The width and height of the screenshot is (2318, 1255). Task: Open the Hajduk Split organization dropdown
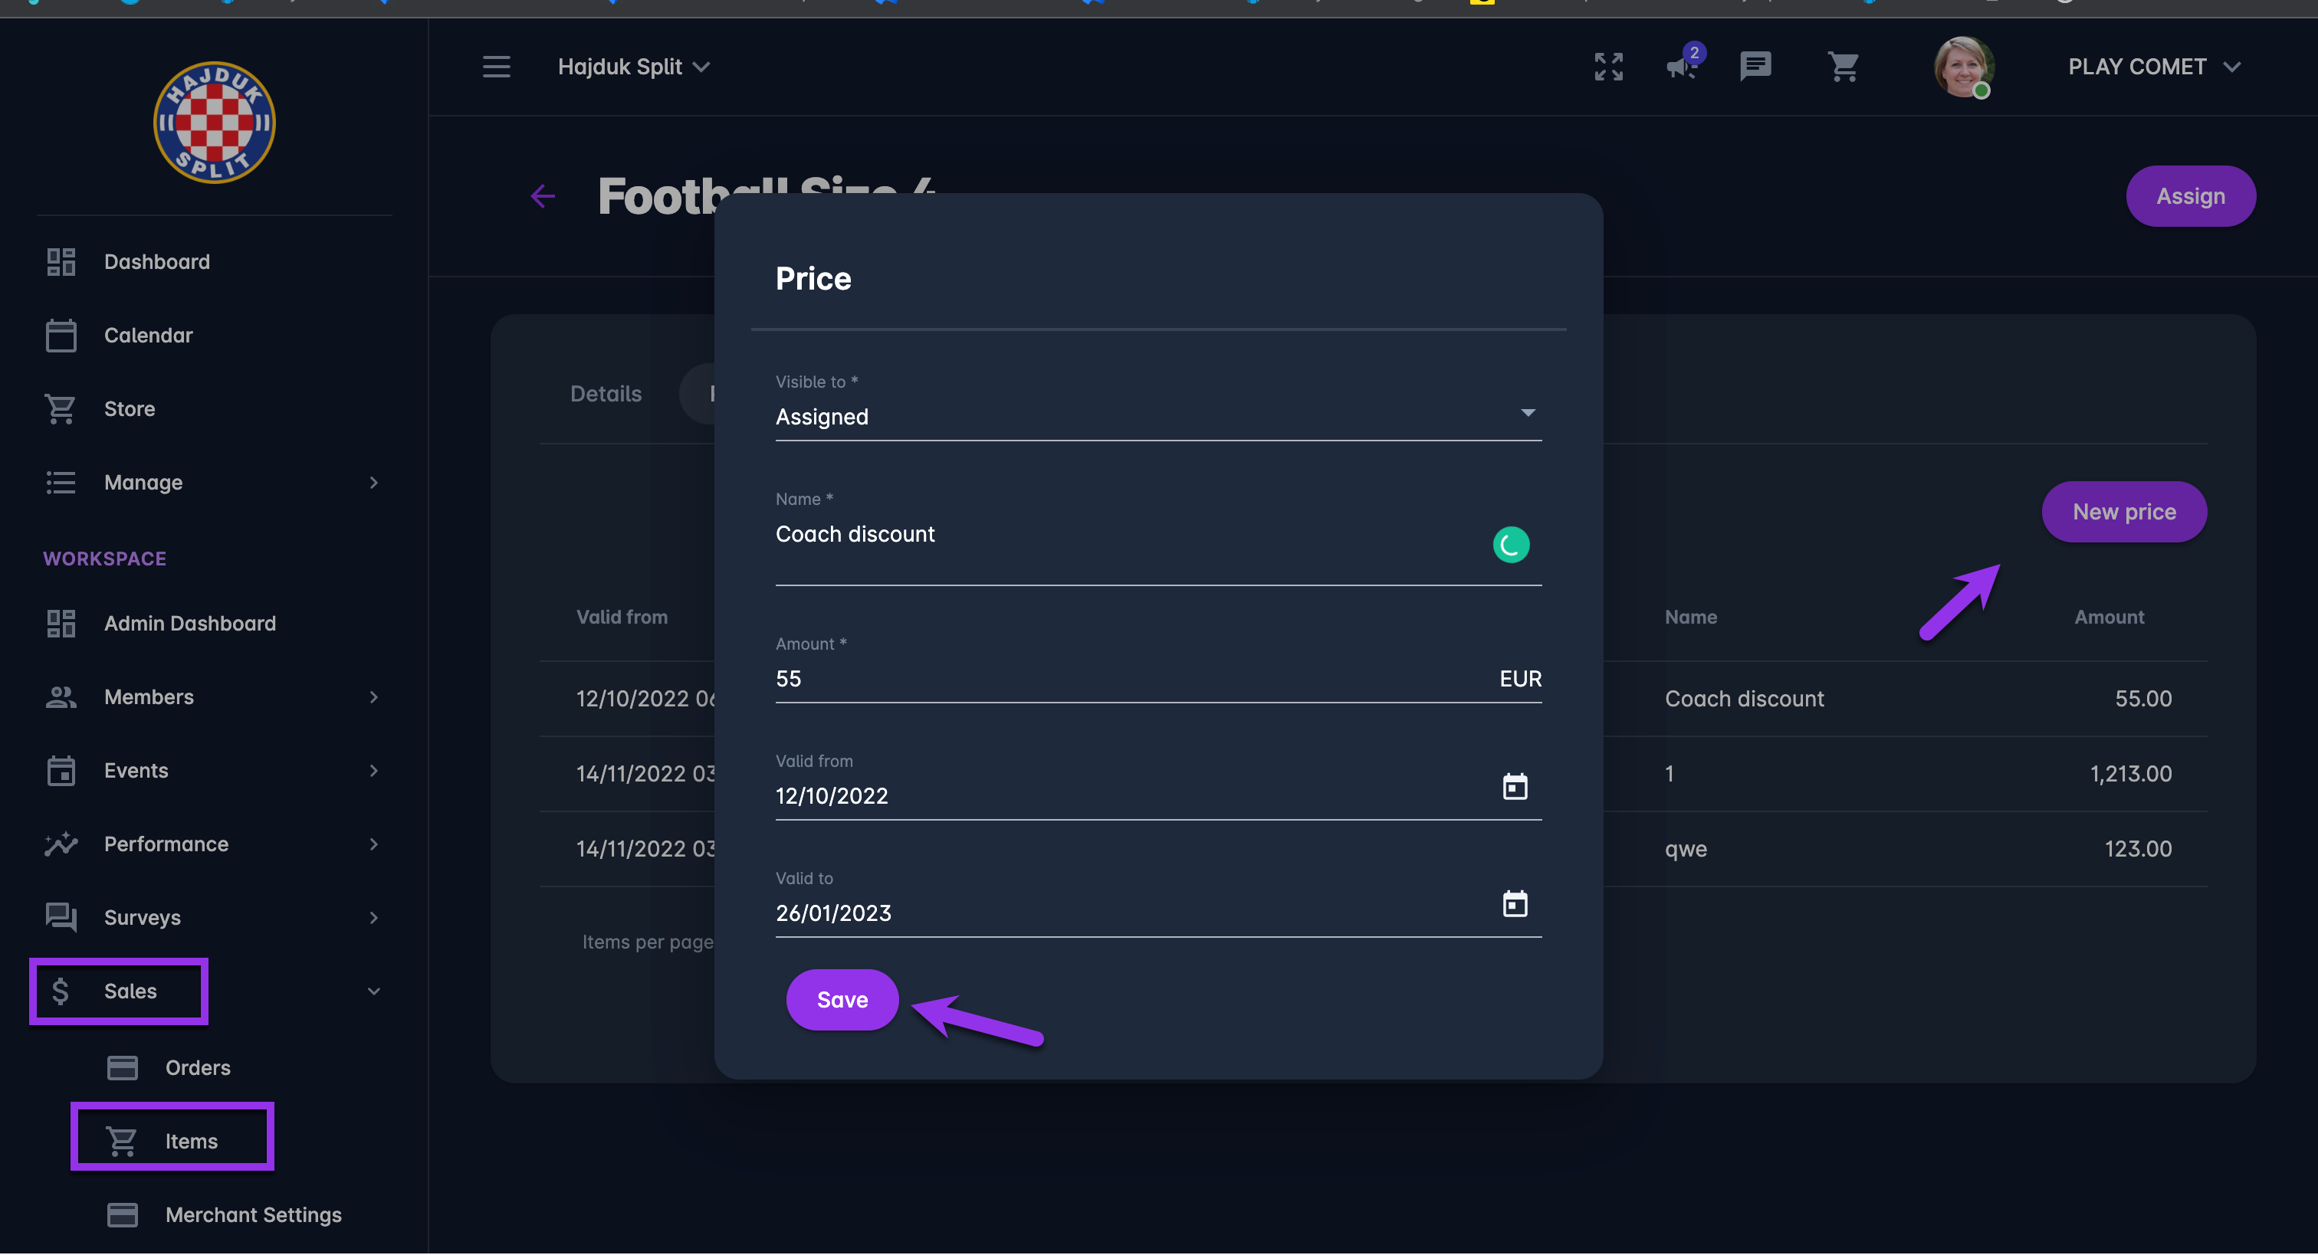(633, 67)
